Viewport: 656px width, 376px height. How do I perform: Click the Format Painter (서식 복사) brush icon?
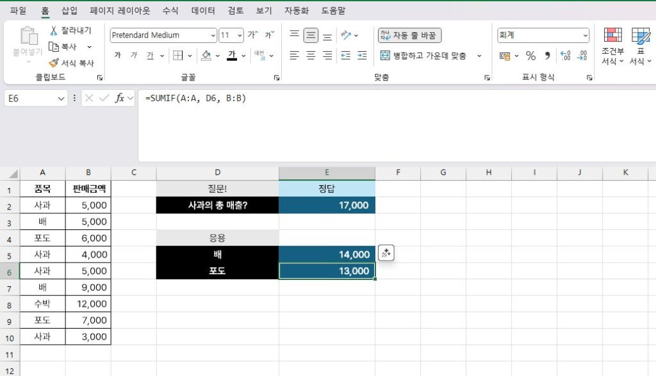coord(54,63)
